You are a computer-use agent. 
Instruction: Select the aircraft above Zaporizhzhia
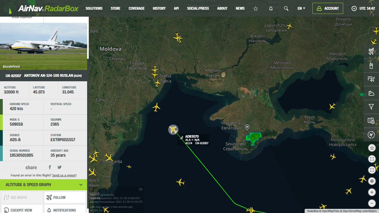point(289,26)
